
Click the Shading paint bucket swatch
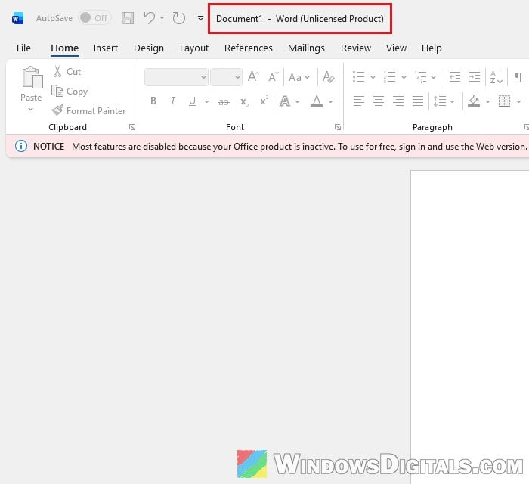[x=474, y=101]
